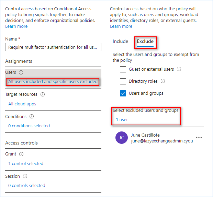
Task: Open 0 controls selected under Session
Action: click(x=27, y=185)
